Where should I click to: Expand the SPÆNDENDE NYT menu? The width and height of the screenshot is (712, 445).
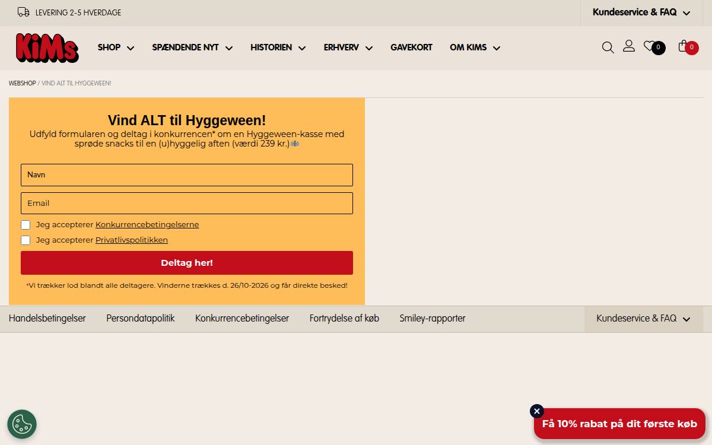click(192, 47)
